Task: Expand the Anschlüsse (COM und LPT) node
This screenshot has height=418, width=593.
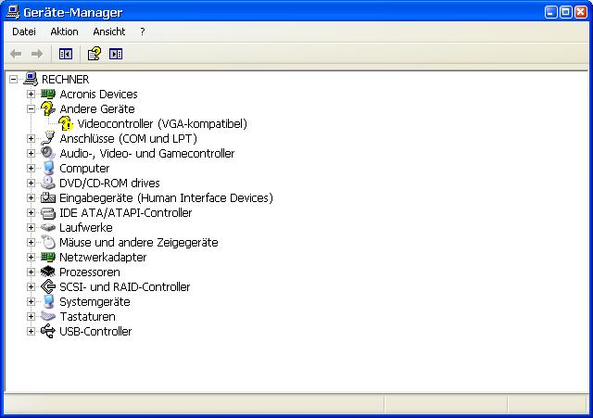Action: click(31, 138)
